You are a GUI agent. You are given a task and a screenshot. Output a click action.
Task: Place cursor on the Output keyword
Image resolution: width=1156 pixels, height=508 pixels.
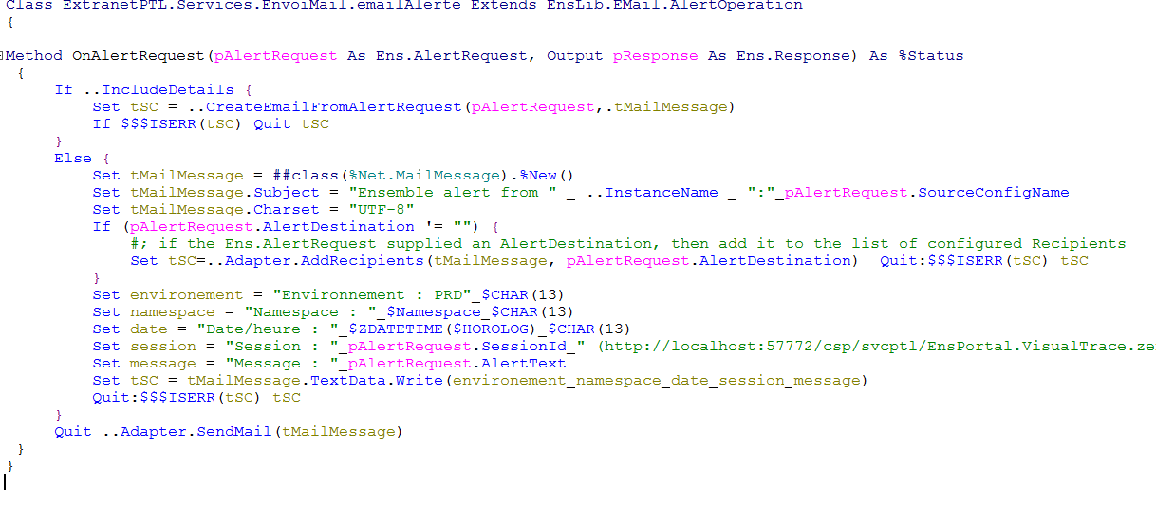point(574,56)
